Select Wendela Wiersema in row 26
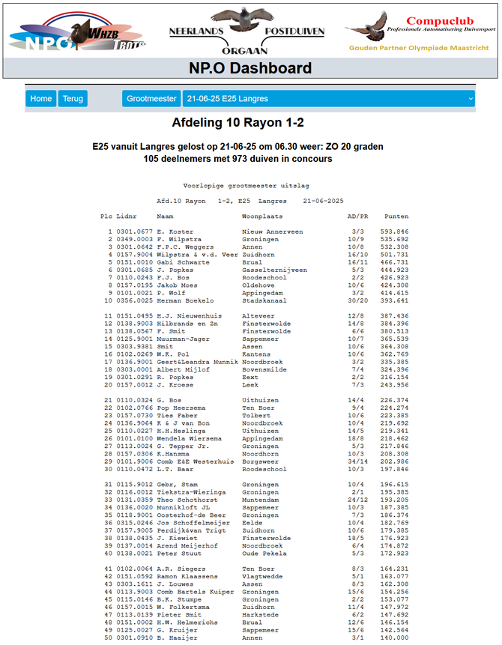 point(190,439)
